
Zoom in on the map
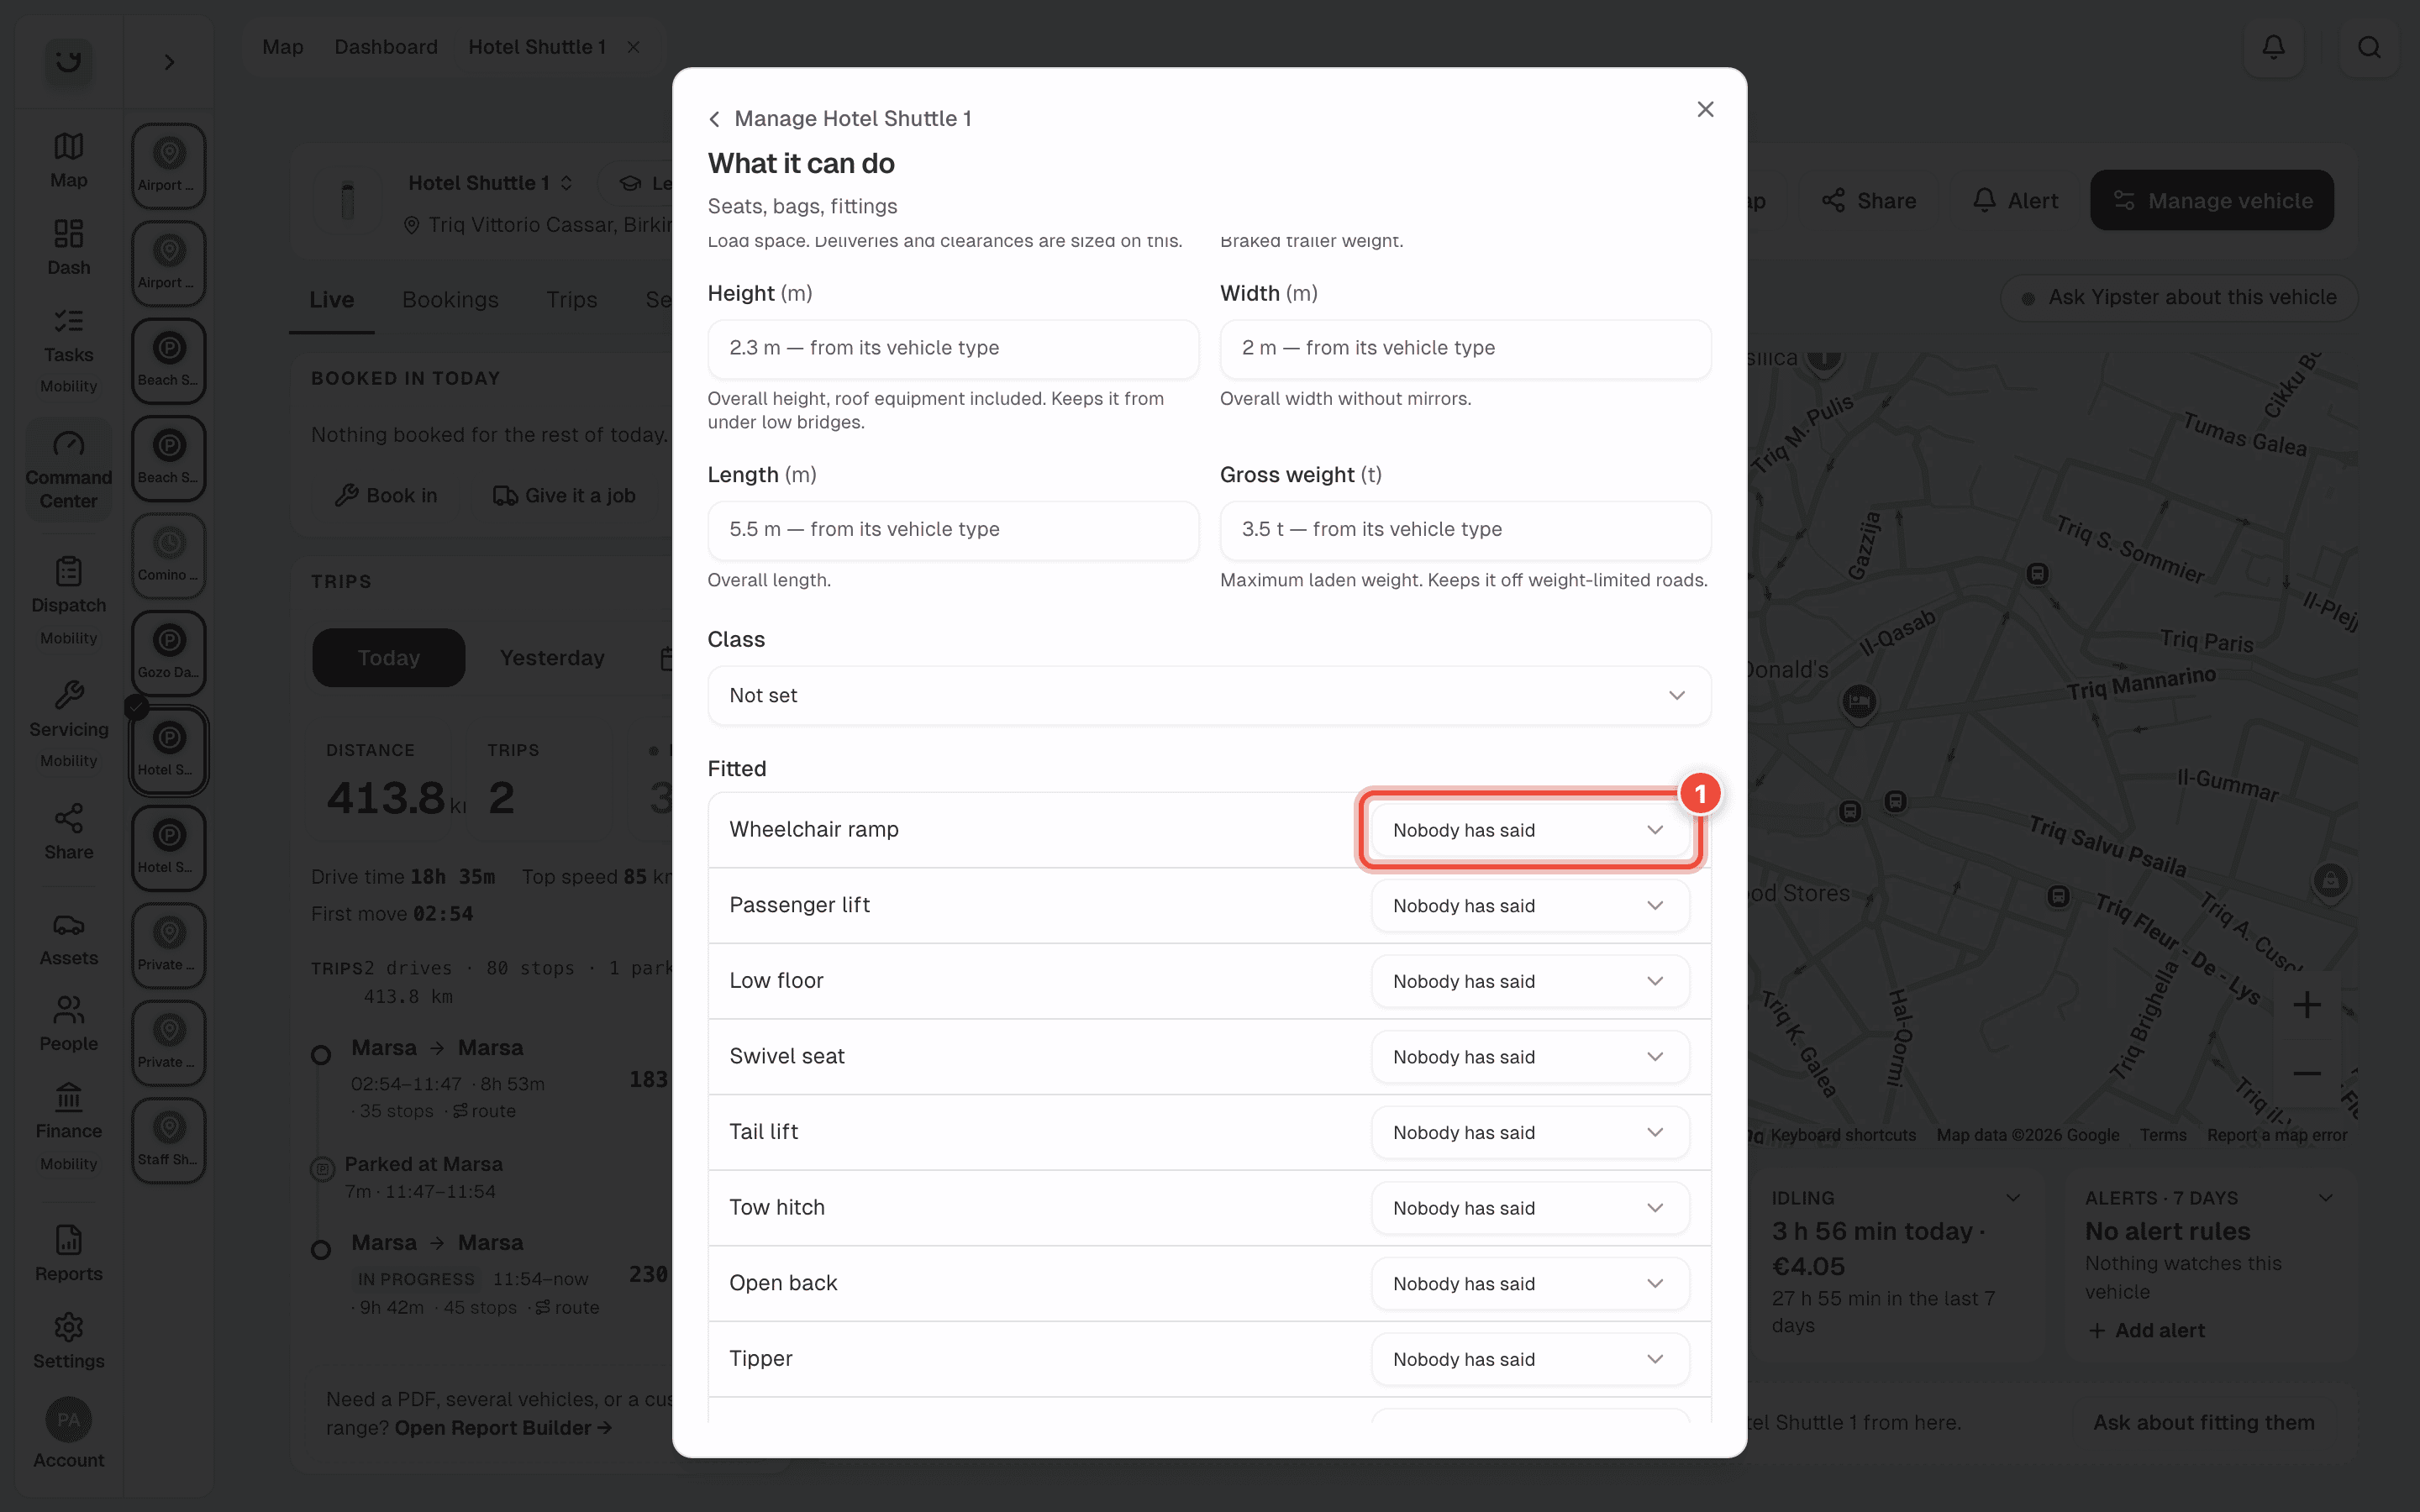[x=2306, y=1005]
